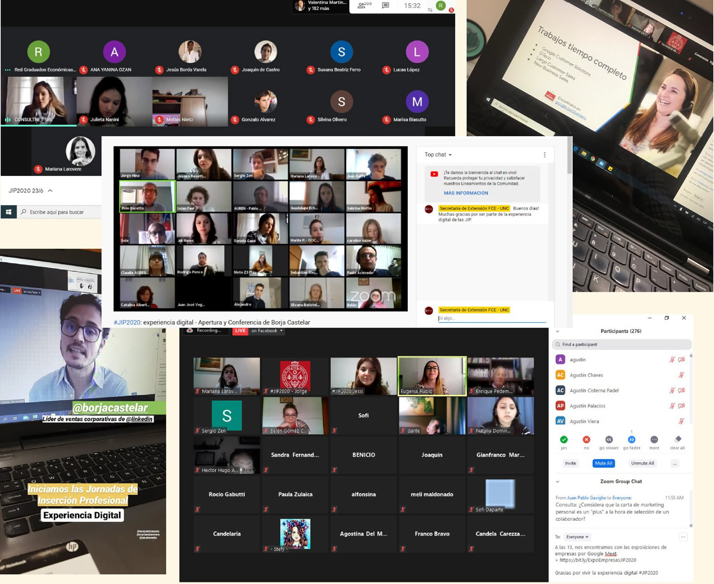Click bit.ly/ExpoEmpresasJIP2020 URL in chat draft
Image resolution: width=714 pixels, height=584 pixels.
pos(598,560)
